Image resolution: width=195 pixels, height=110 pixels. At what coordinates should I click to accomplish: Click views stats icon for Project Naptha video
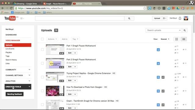(175, 74)
